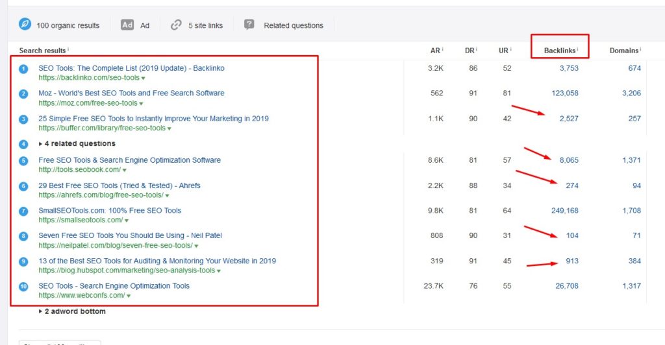Open the neilpatel.com URL dropdown arrow

pos(196,246)
